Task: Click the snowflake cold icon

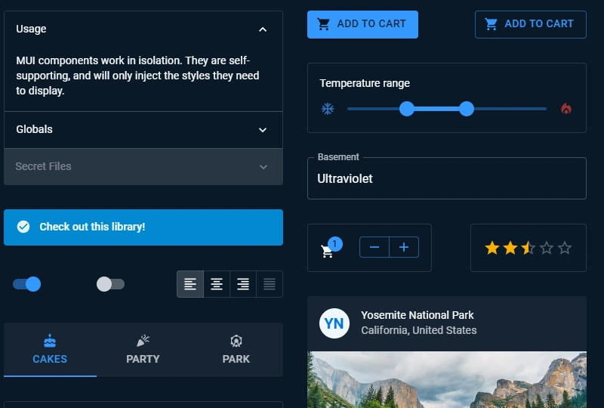Action: coord(328,109)
